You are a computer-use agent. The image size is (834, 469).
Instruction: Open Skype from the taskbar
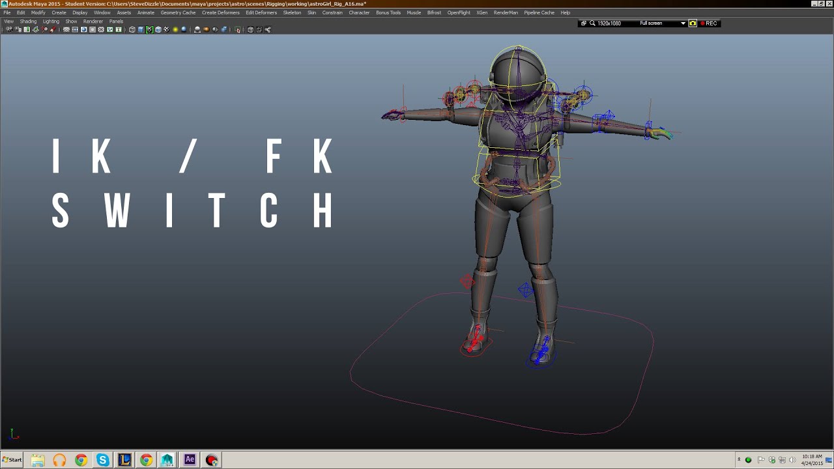[x=103, y=460]
